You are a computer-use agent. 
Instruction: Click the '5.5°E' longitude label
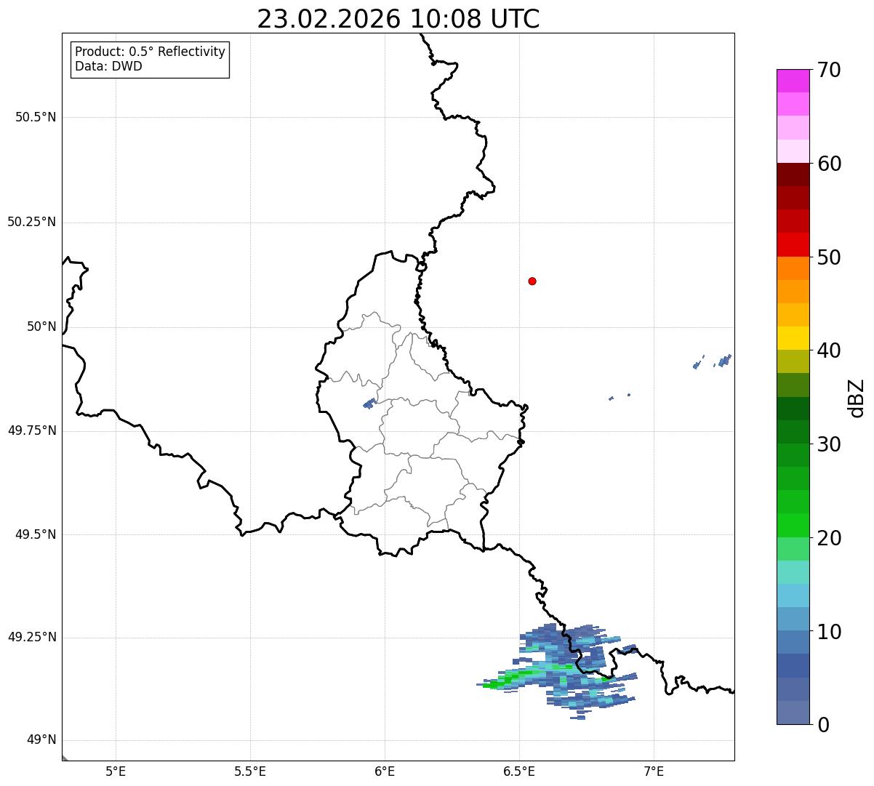pos(250,771)
